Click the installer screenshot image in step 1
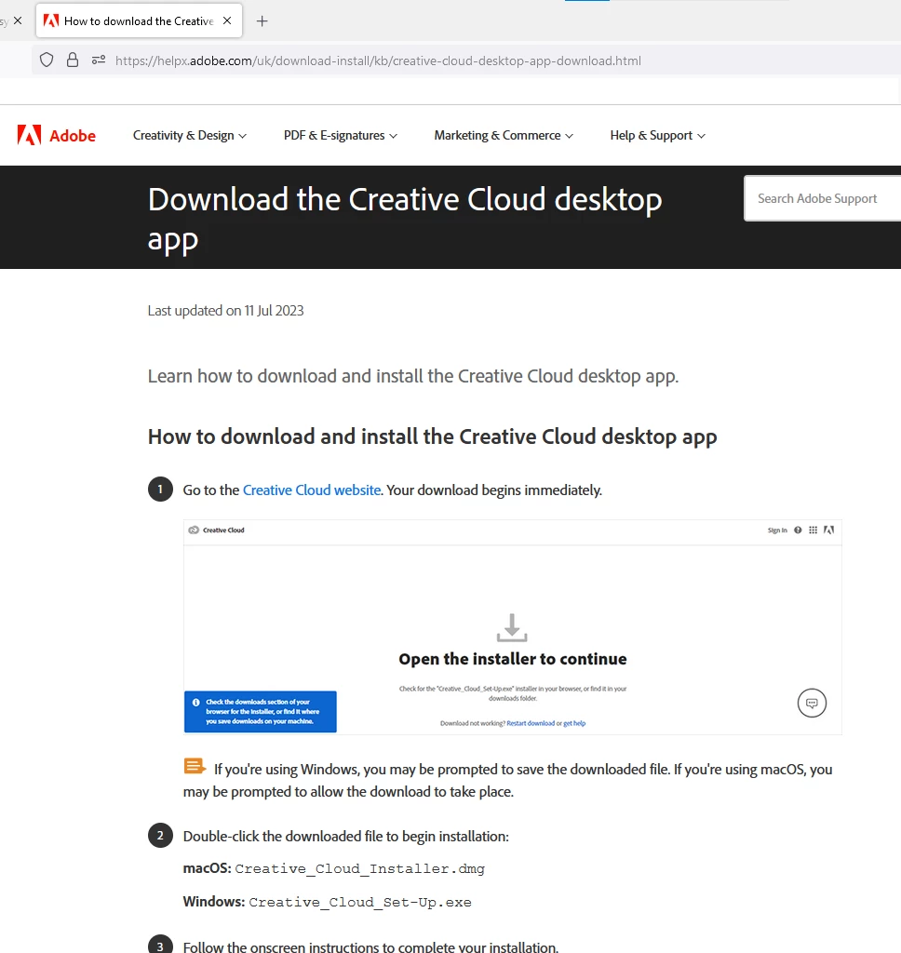The image size is (901, 953). tap(513, 627)
